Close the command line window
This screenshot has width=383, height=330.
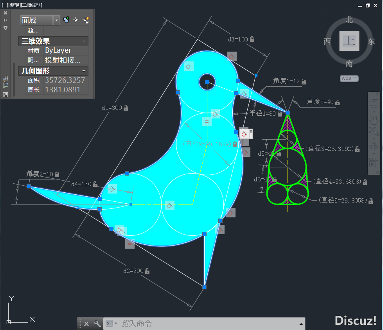point(86,324)
